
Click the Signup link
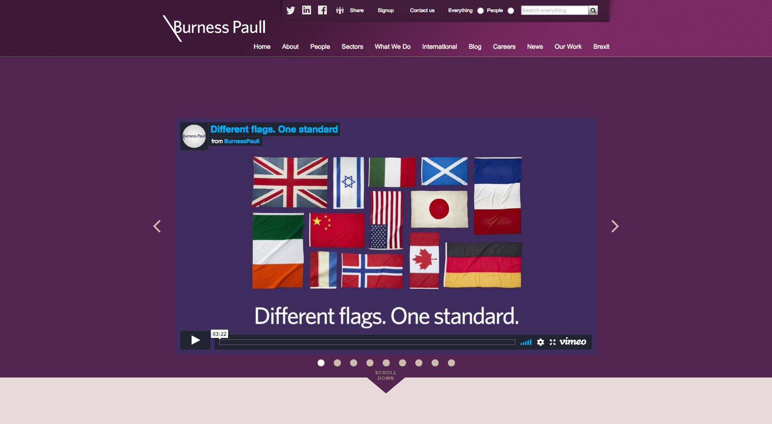click(x=386, y=10)
